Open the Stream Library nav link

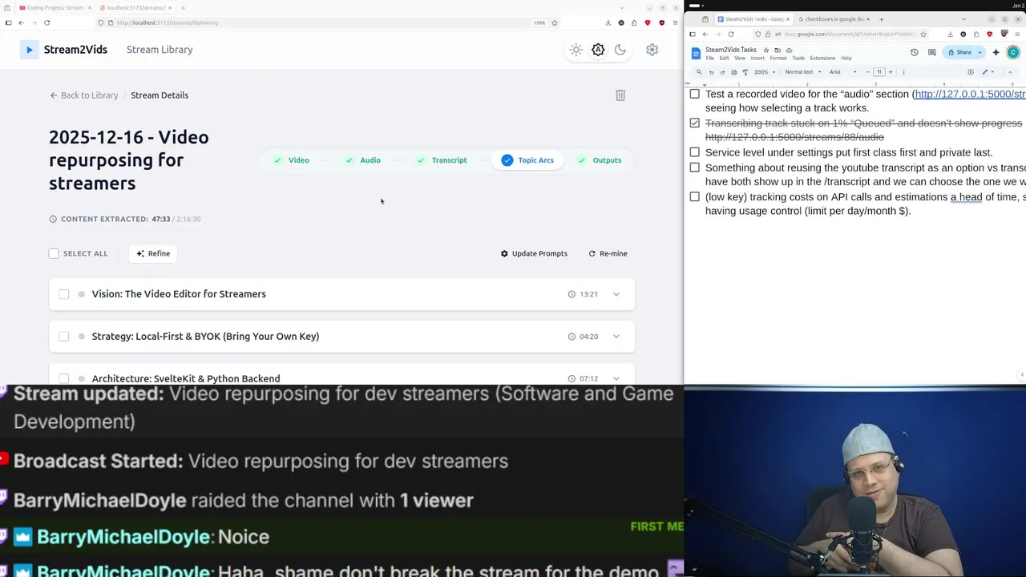pyautogui.click(x=160, y=50)
